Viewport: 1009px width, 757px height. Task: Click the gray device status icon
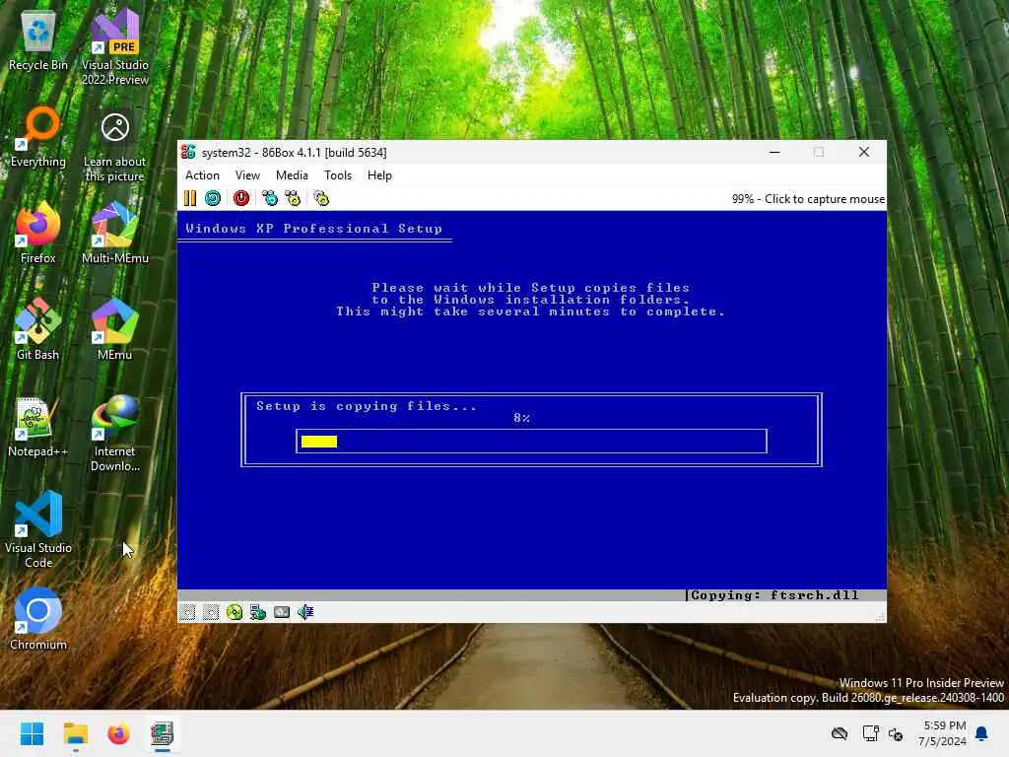[282, 612]
